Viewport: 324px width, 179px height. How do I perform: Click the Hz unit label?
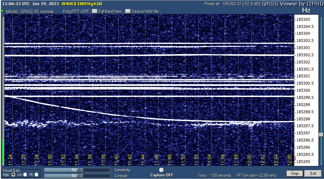[x=306, y=10]
